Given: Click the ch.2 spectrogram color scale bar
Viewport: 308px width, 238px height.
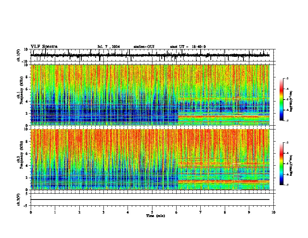Looking at the screenshot, I should [x=282, y=164].
